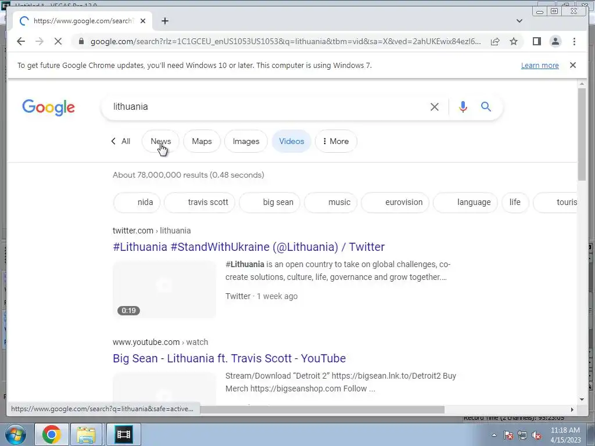Open the tab search dropdown arrow
This screenshot has width=595, height=446.
(519, 21)
